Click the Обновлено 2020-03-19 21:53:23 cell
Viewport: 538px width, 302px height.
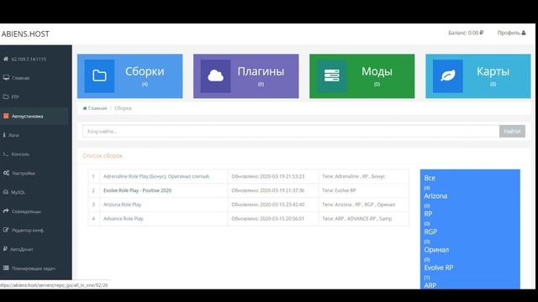273,176
